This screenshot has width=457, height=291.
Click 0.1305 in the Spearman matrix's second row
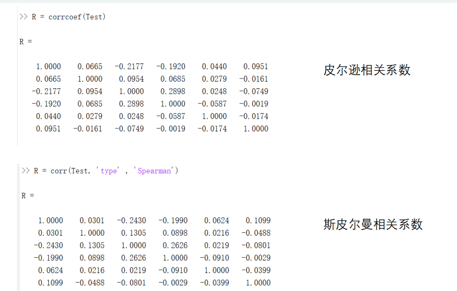[x=134, y=233]
